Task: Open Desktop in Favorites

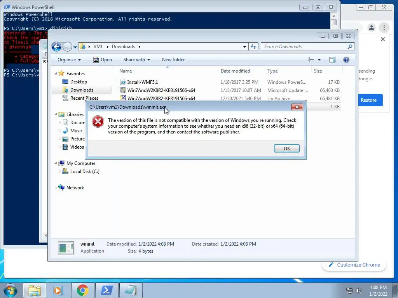Action: tap(79, 82)
